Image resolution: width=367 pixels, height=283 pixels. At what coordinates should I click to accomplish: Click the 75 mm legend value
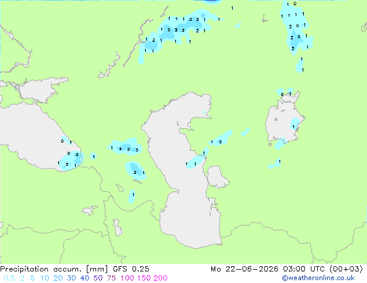click(x=111, y=278)
